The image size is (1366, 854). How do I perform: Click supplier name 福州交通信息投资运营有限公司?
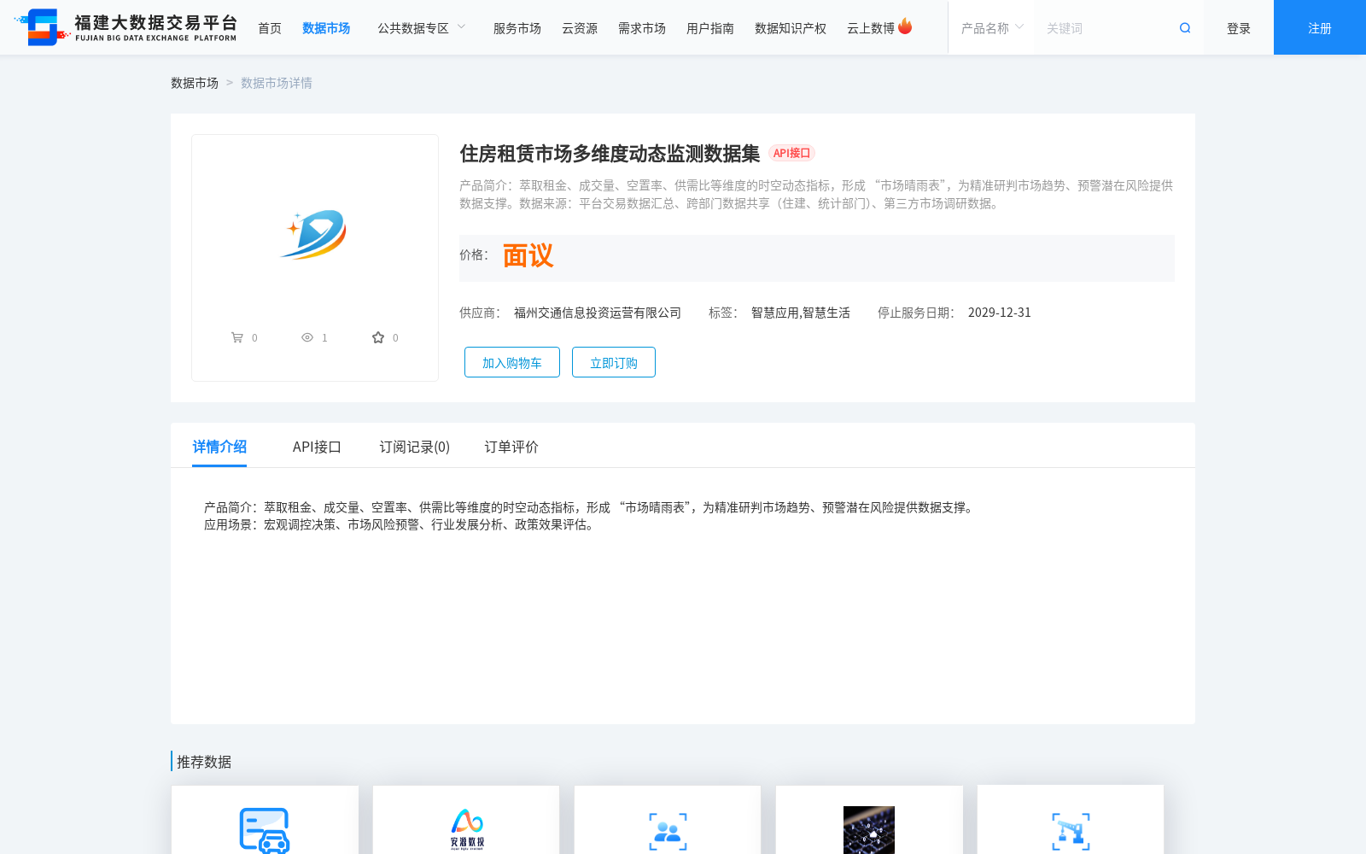(x=598, y=313)
